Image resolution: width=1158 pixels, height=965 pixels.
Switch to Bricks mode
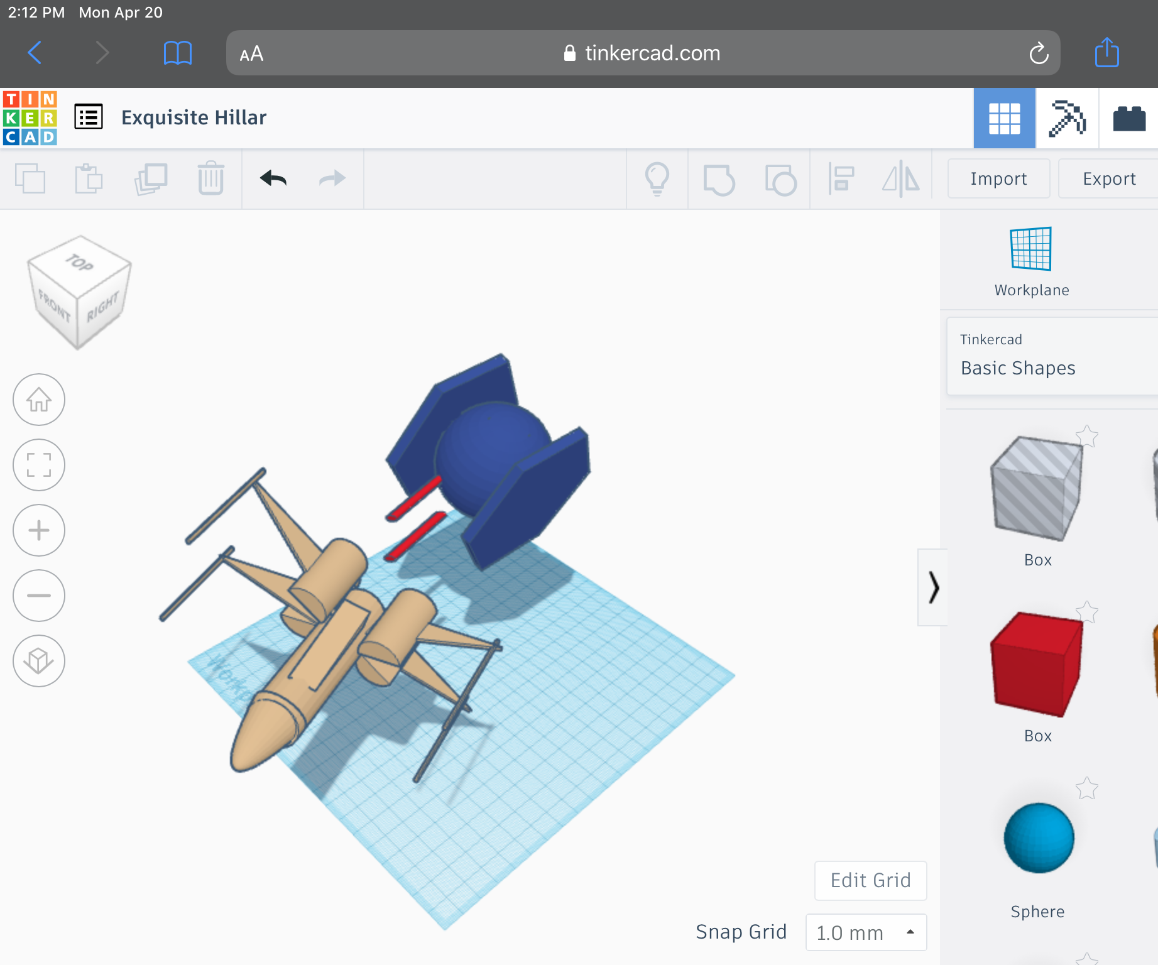1129,118
